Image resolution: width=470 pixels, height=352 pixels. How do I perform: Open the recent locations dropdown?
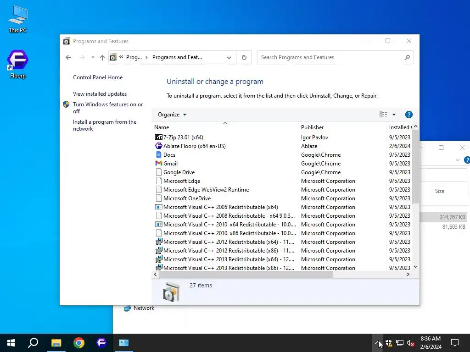tap(93, 57)
